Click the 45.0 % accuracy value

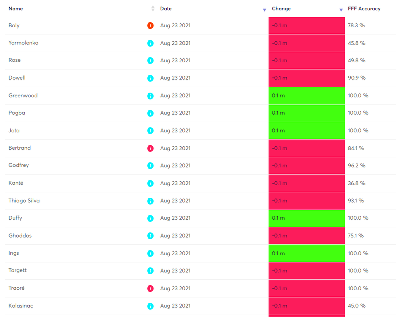pyautogui.click(x=356, y=306)
